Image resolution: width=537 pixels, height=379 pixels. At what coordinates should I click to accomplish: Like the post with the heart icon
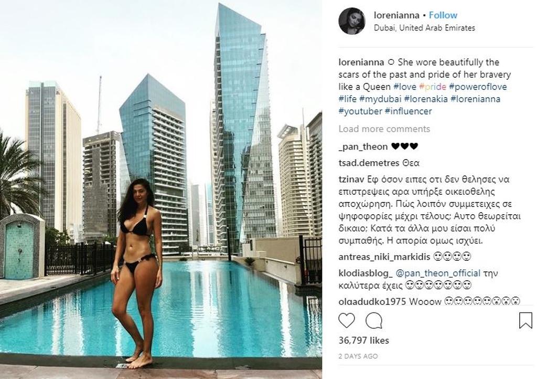pyautogui.click(x=346, y=321)
